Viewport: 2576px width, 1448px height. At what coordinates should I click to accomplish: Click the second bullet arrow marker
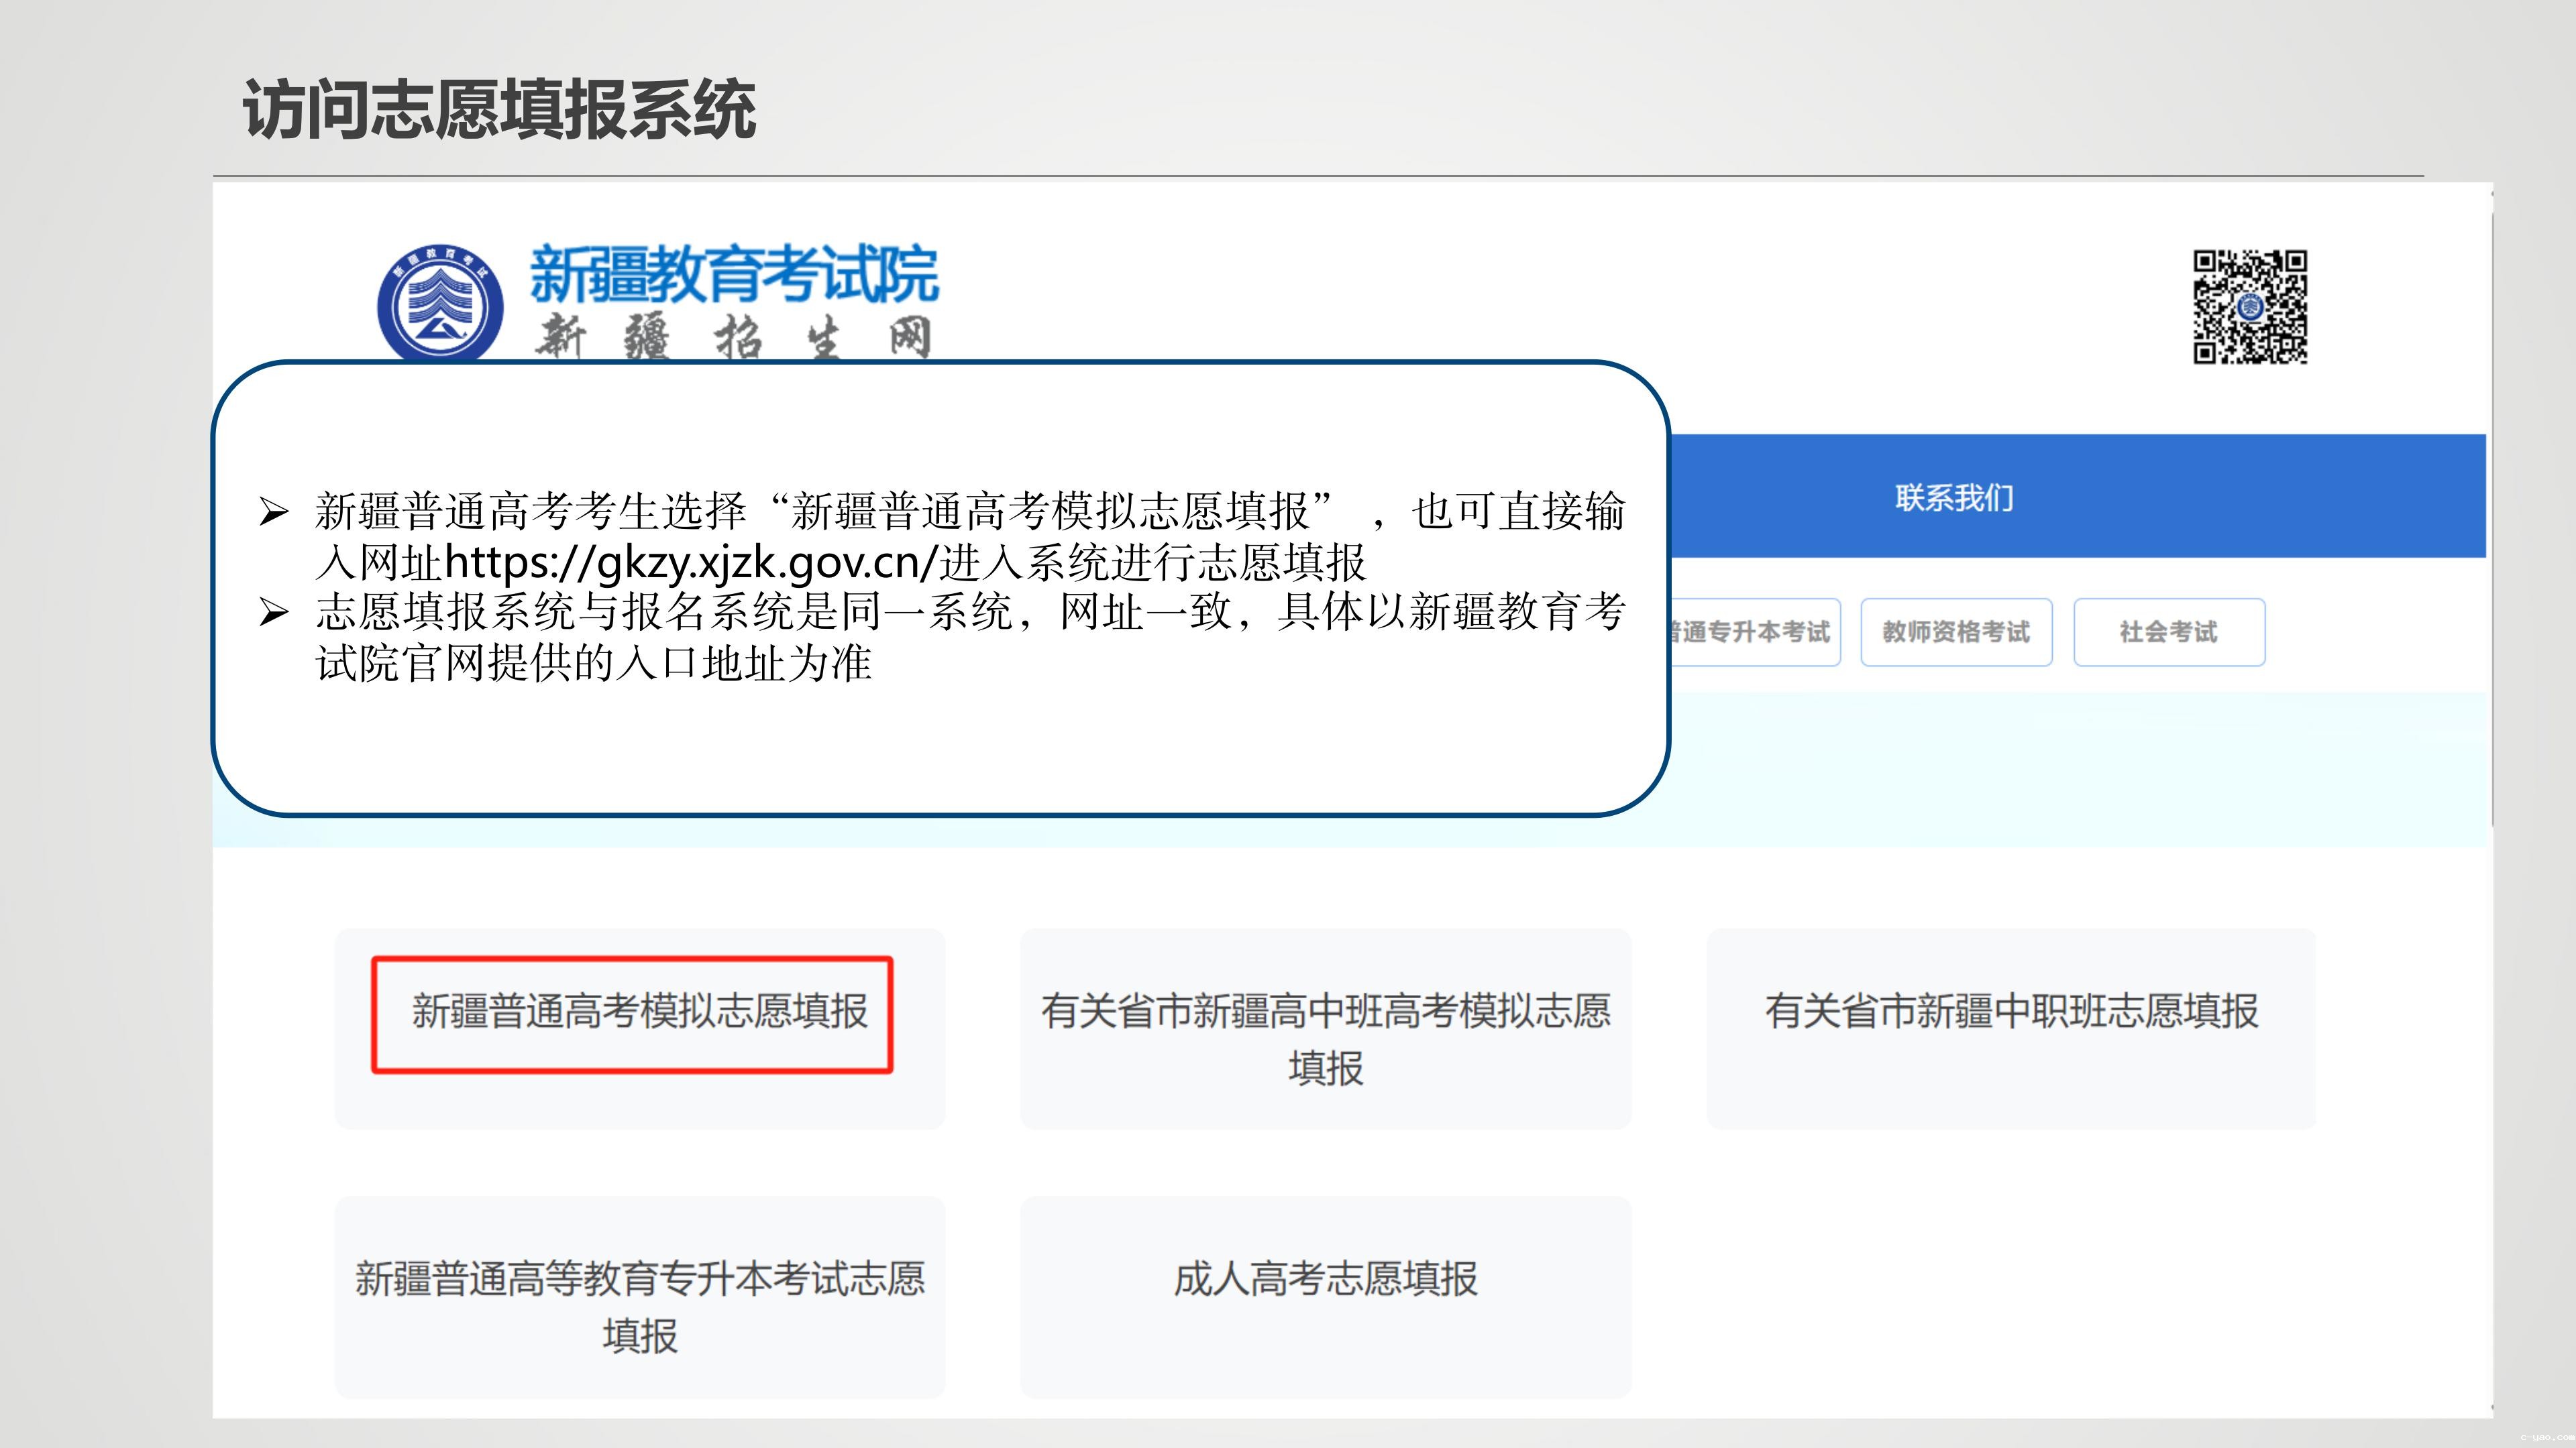pyautogui.click(x=273, y=611)
